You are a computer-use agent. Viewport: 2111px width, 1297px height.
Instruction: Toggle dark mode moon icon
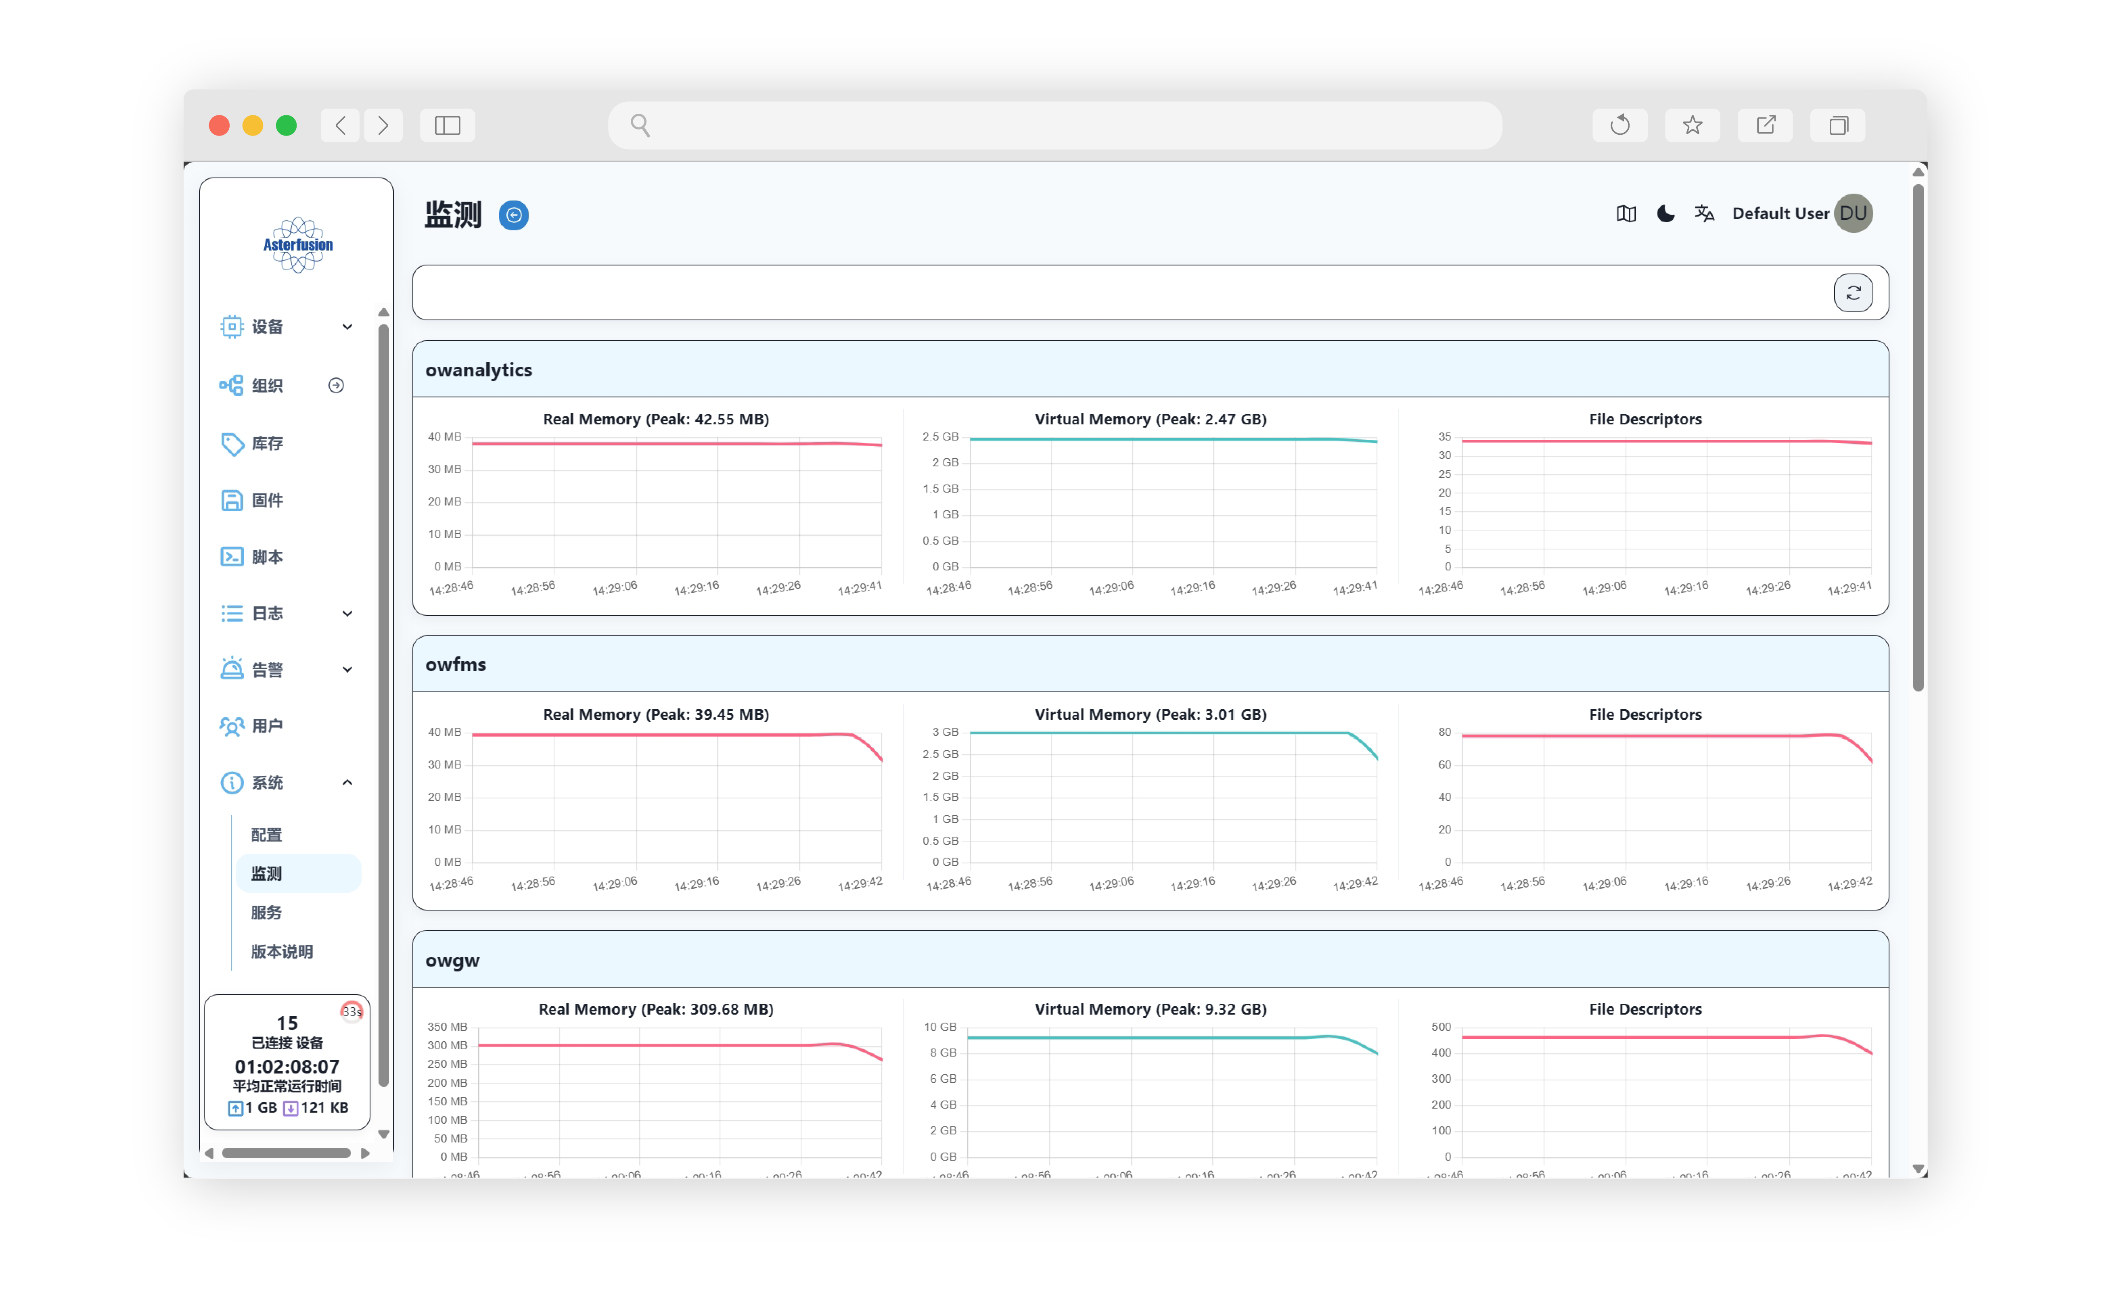(x=1665, y=213)
